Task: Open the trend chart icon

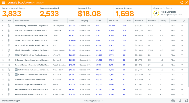Action: coord(180,100)
